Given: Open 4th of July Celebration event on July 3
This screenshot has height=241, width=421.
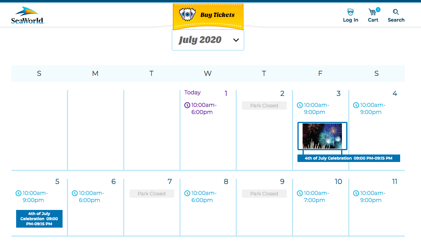Looking at the screenshot, I should [349, 158].
